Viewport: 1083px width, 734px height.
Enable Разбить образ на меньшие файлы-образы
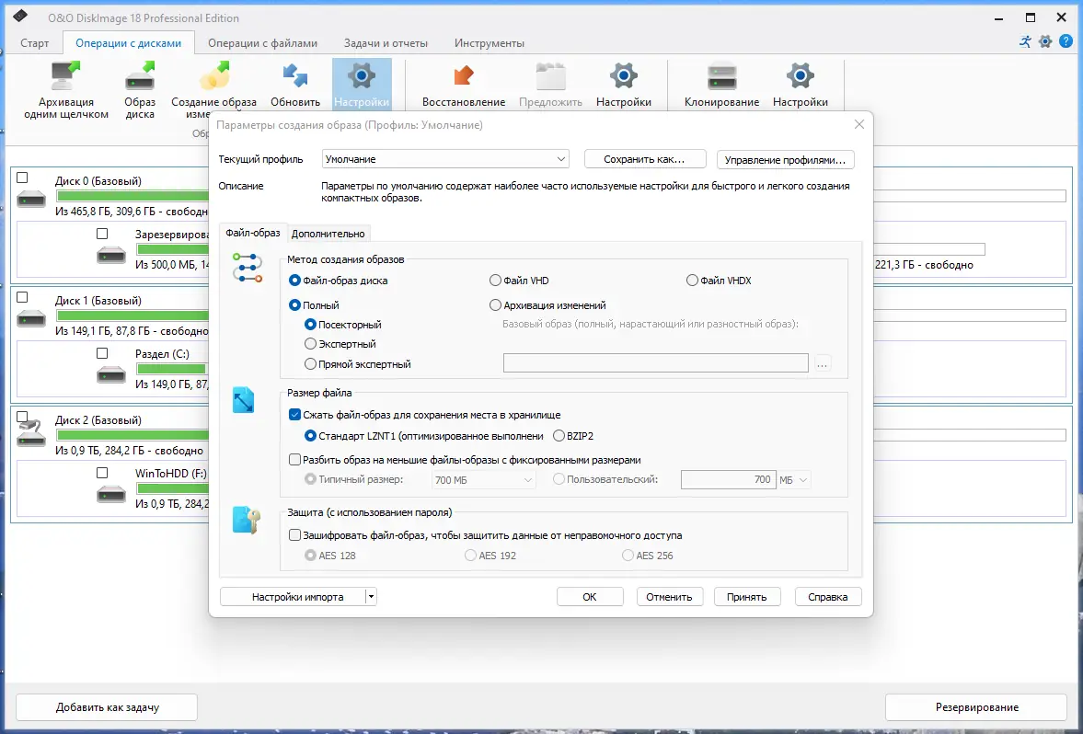(x=295, y=460)
